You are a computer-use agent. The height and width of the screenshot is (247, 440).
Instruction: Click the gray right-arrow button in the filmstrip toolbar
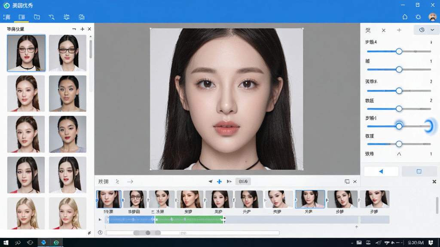(130, 181)
